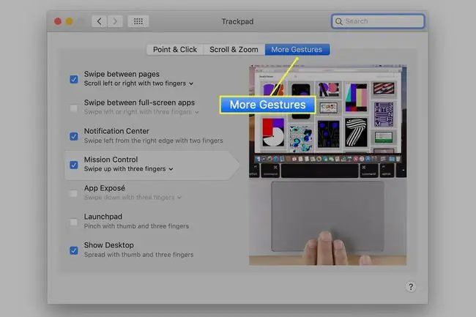
Task: Uncheck Notification Center checkbox
Action: click(74, 136)
